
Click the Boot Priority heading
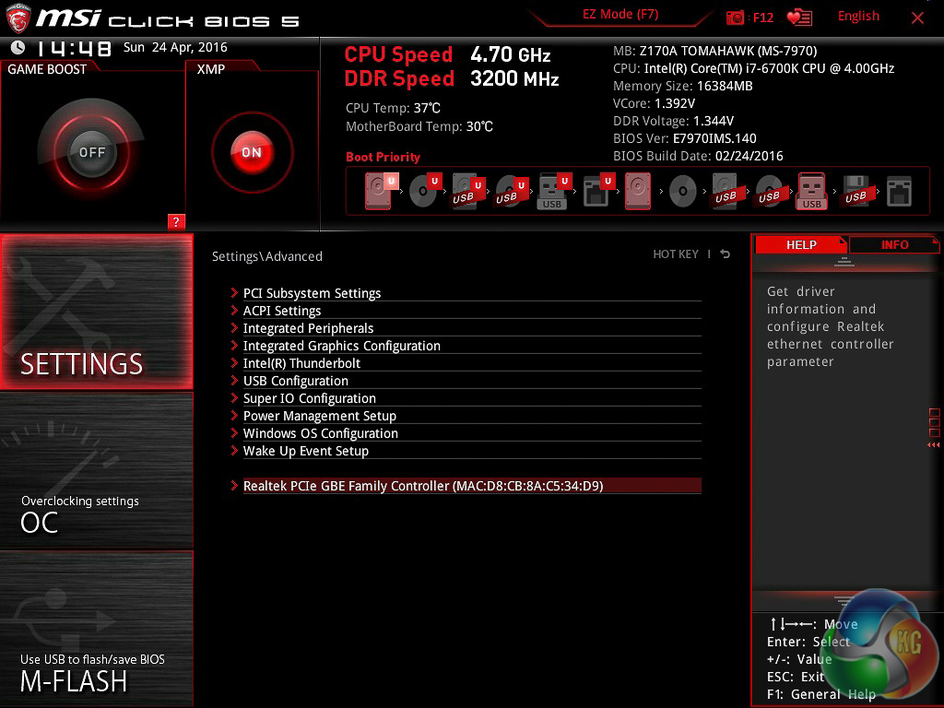tap(383, 157)
